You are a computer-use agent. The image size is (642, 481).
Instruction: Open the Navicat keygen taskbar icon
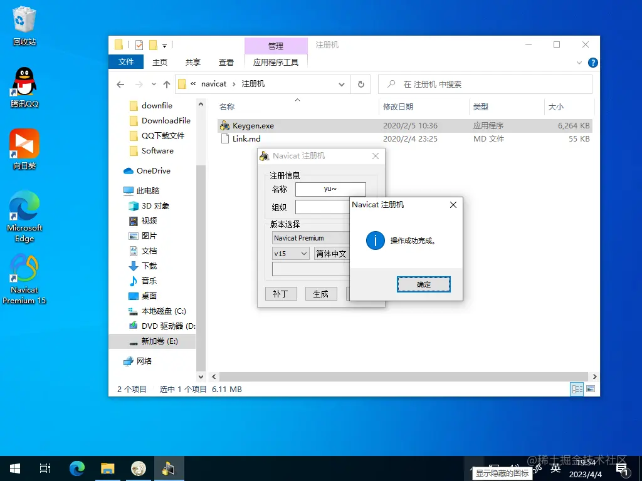(x=169, y=468)
